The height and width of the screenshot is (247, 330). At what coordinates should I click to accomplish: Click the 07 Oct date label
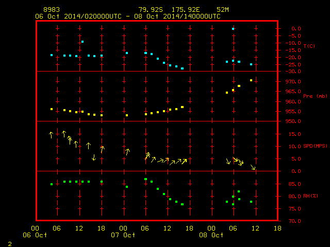coord(124,235)
